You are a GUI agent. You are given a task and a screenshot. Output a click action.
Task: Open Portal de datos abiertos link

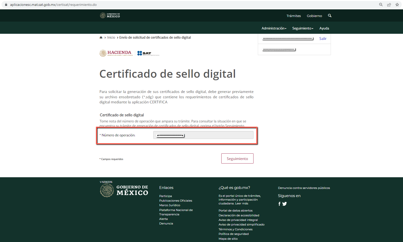[x=236, y=211]
